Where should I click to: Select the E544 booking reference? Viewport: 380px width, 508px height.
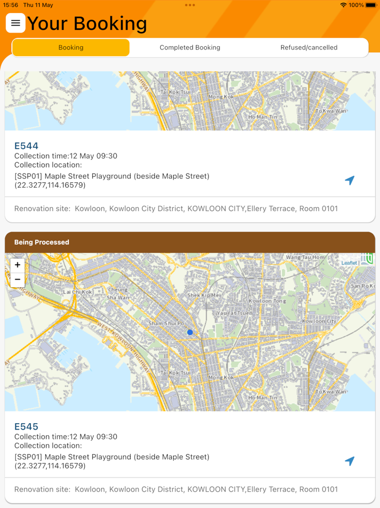tap(26, 146)
